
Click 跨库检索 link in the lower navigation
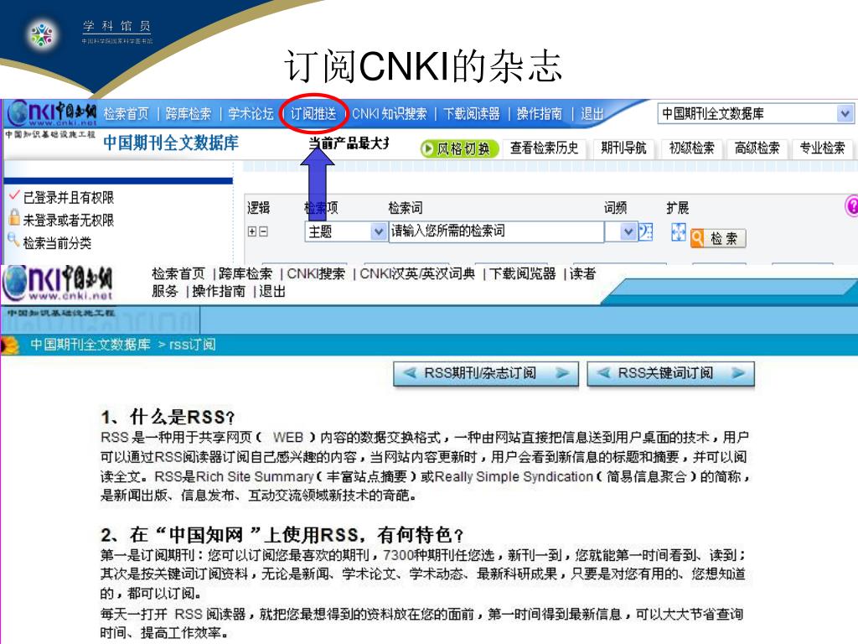click(246, 274)
